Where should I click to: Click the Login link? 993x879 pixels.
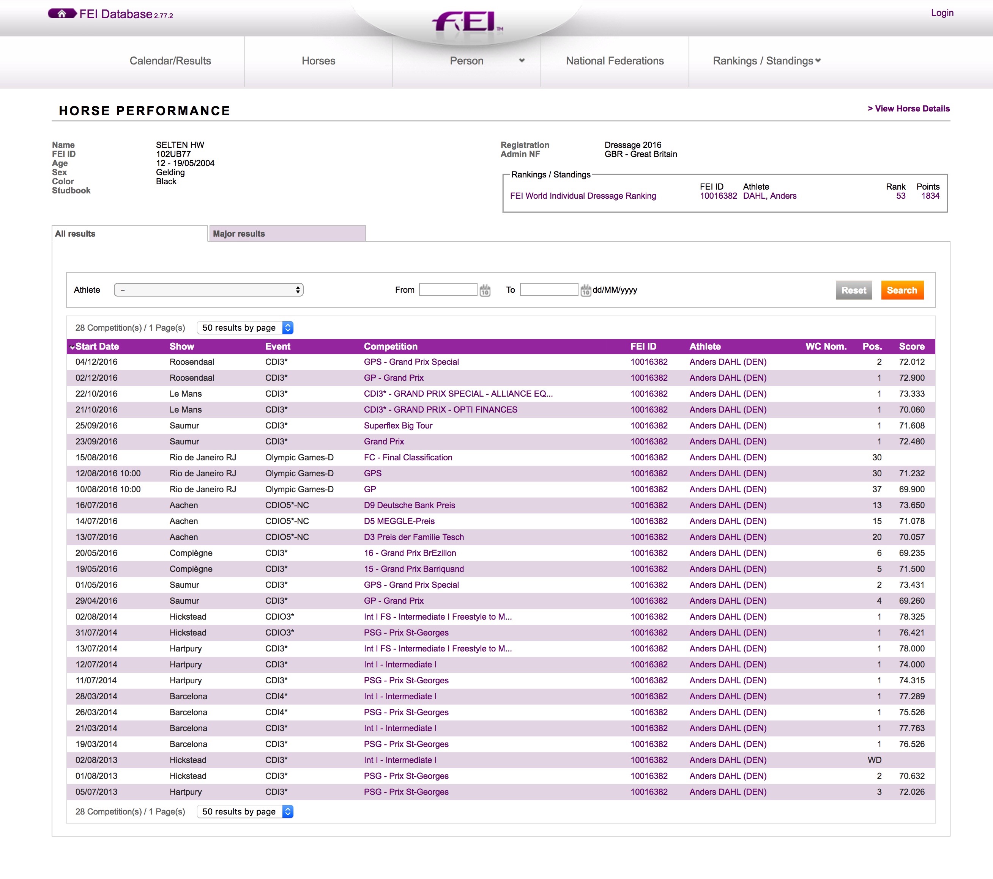click(941, 13)
